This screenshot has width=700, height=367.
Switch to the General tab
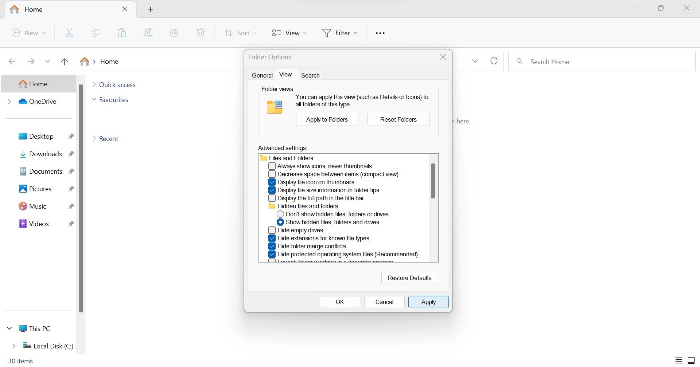point(262,75)
